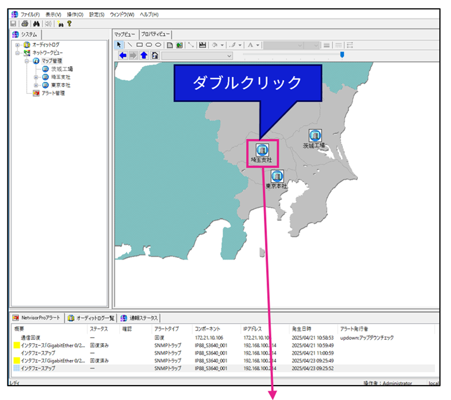This screenshot has width=451, height=400.
Task: Click the home map icon
Action: tap(154, 55)
